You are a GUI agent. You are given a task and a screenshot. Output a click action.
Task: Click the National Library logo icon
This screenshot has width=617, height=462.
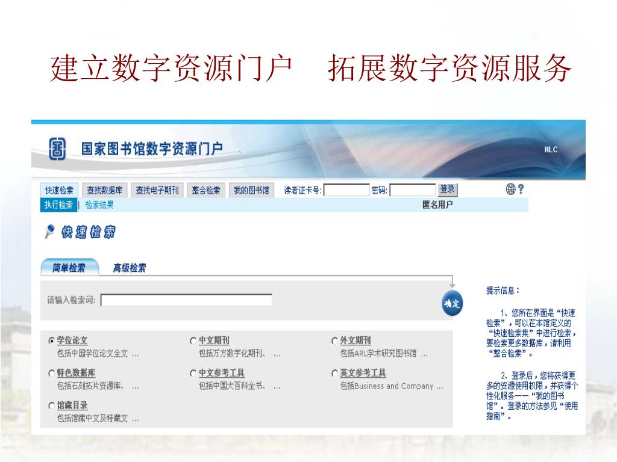pyautogui.click(x=57, y=149)
